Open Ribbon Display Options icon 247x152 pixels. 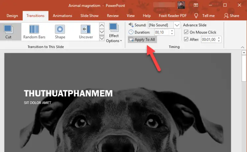click(196, 5)
